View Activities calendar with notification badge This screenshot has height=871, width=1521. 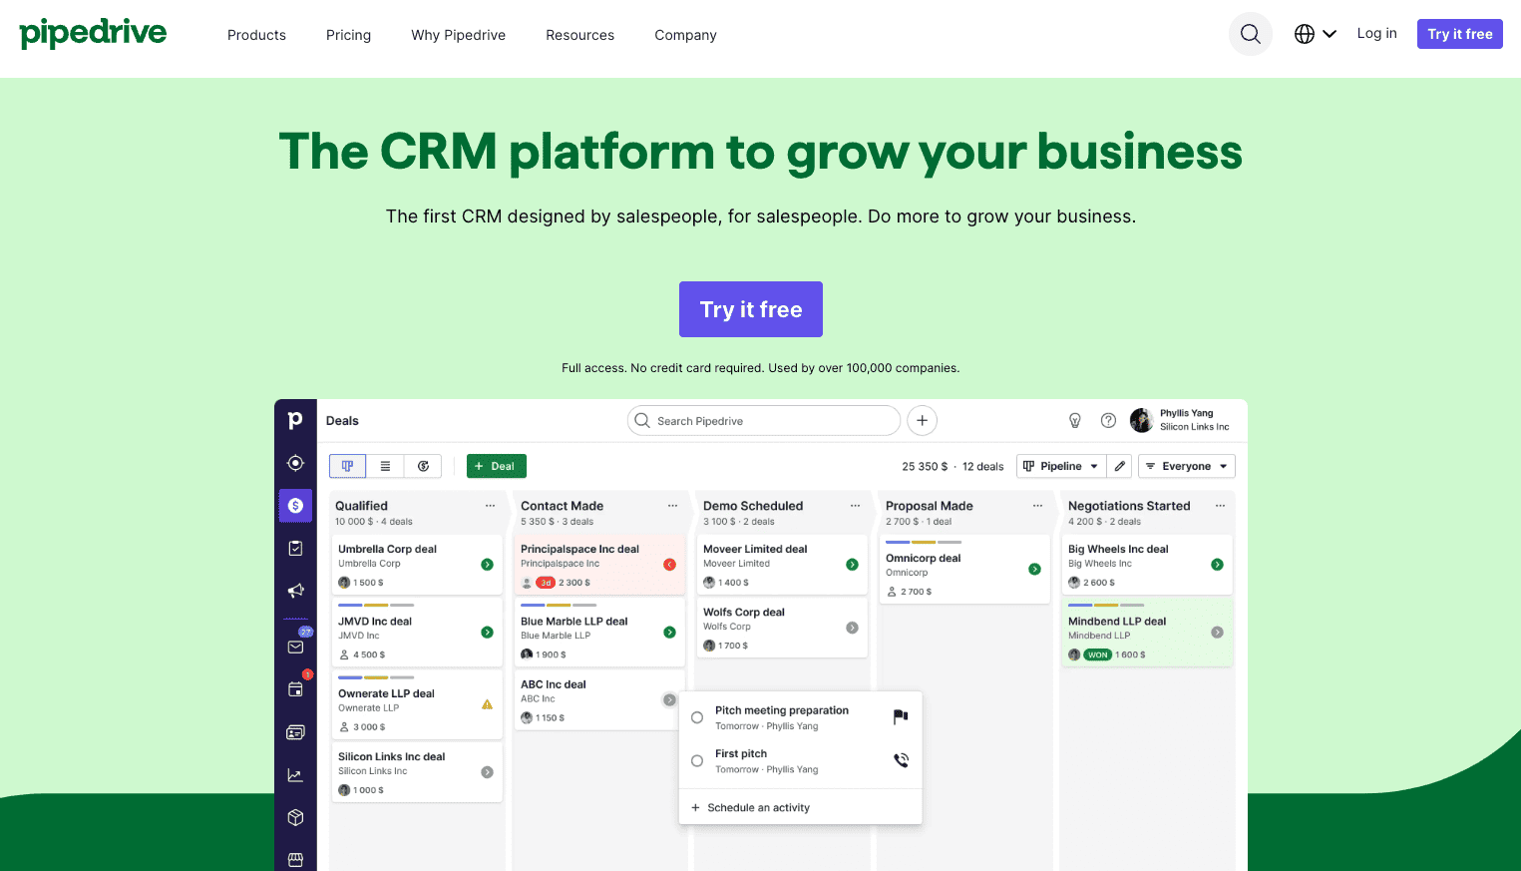pyautogui.click(x=295, y=688)
